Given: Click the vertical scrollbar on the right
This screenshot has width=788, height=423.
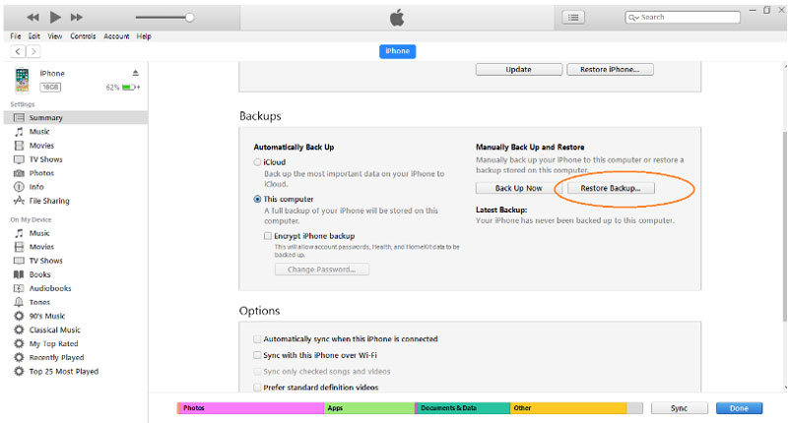Looking at the screenshot, I should [x=784, y=226].
